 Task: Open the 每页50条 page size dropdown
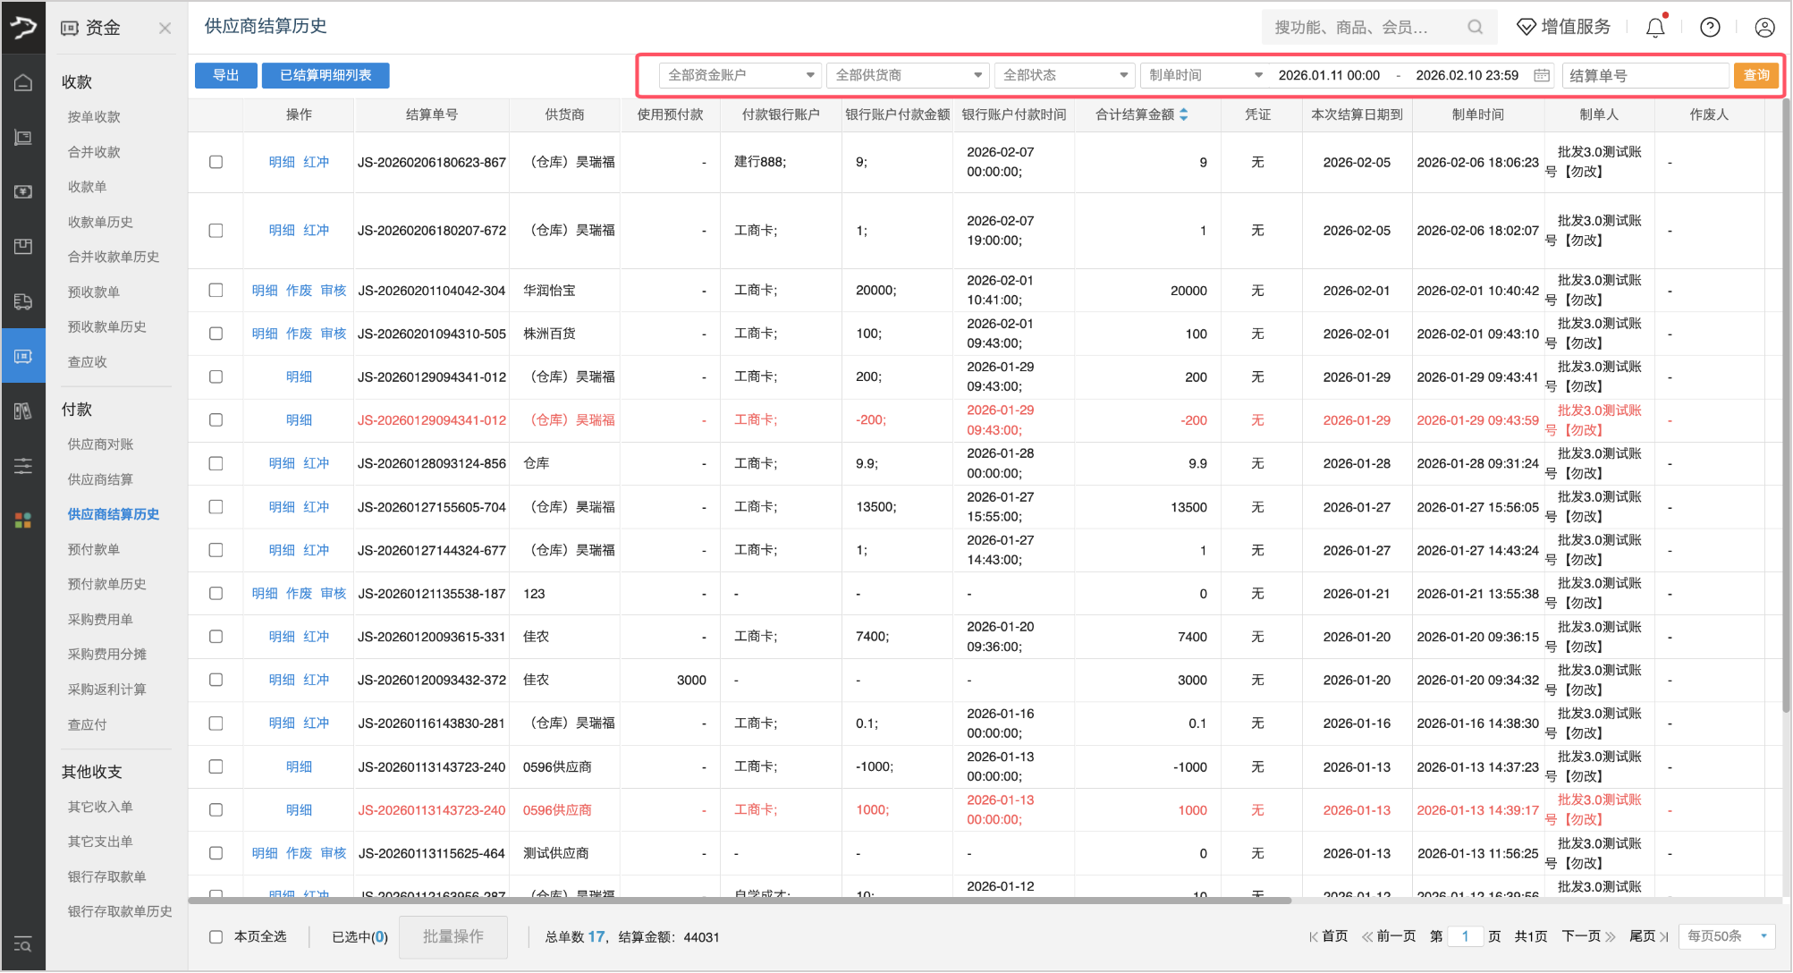tap(1726, 936)
